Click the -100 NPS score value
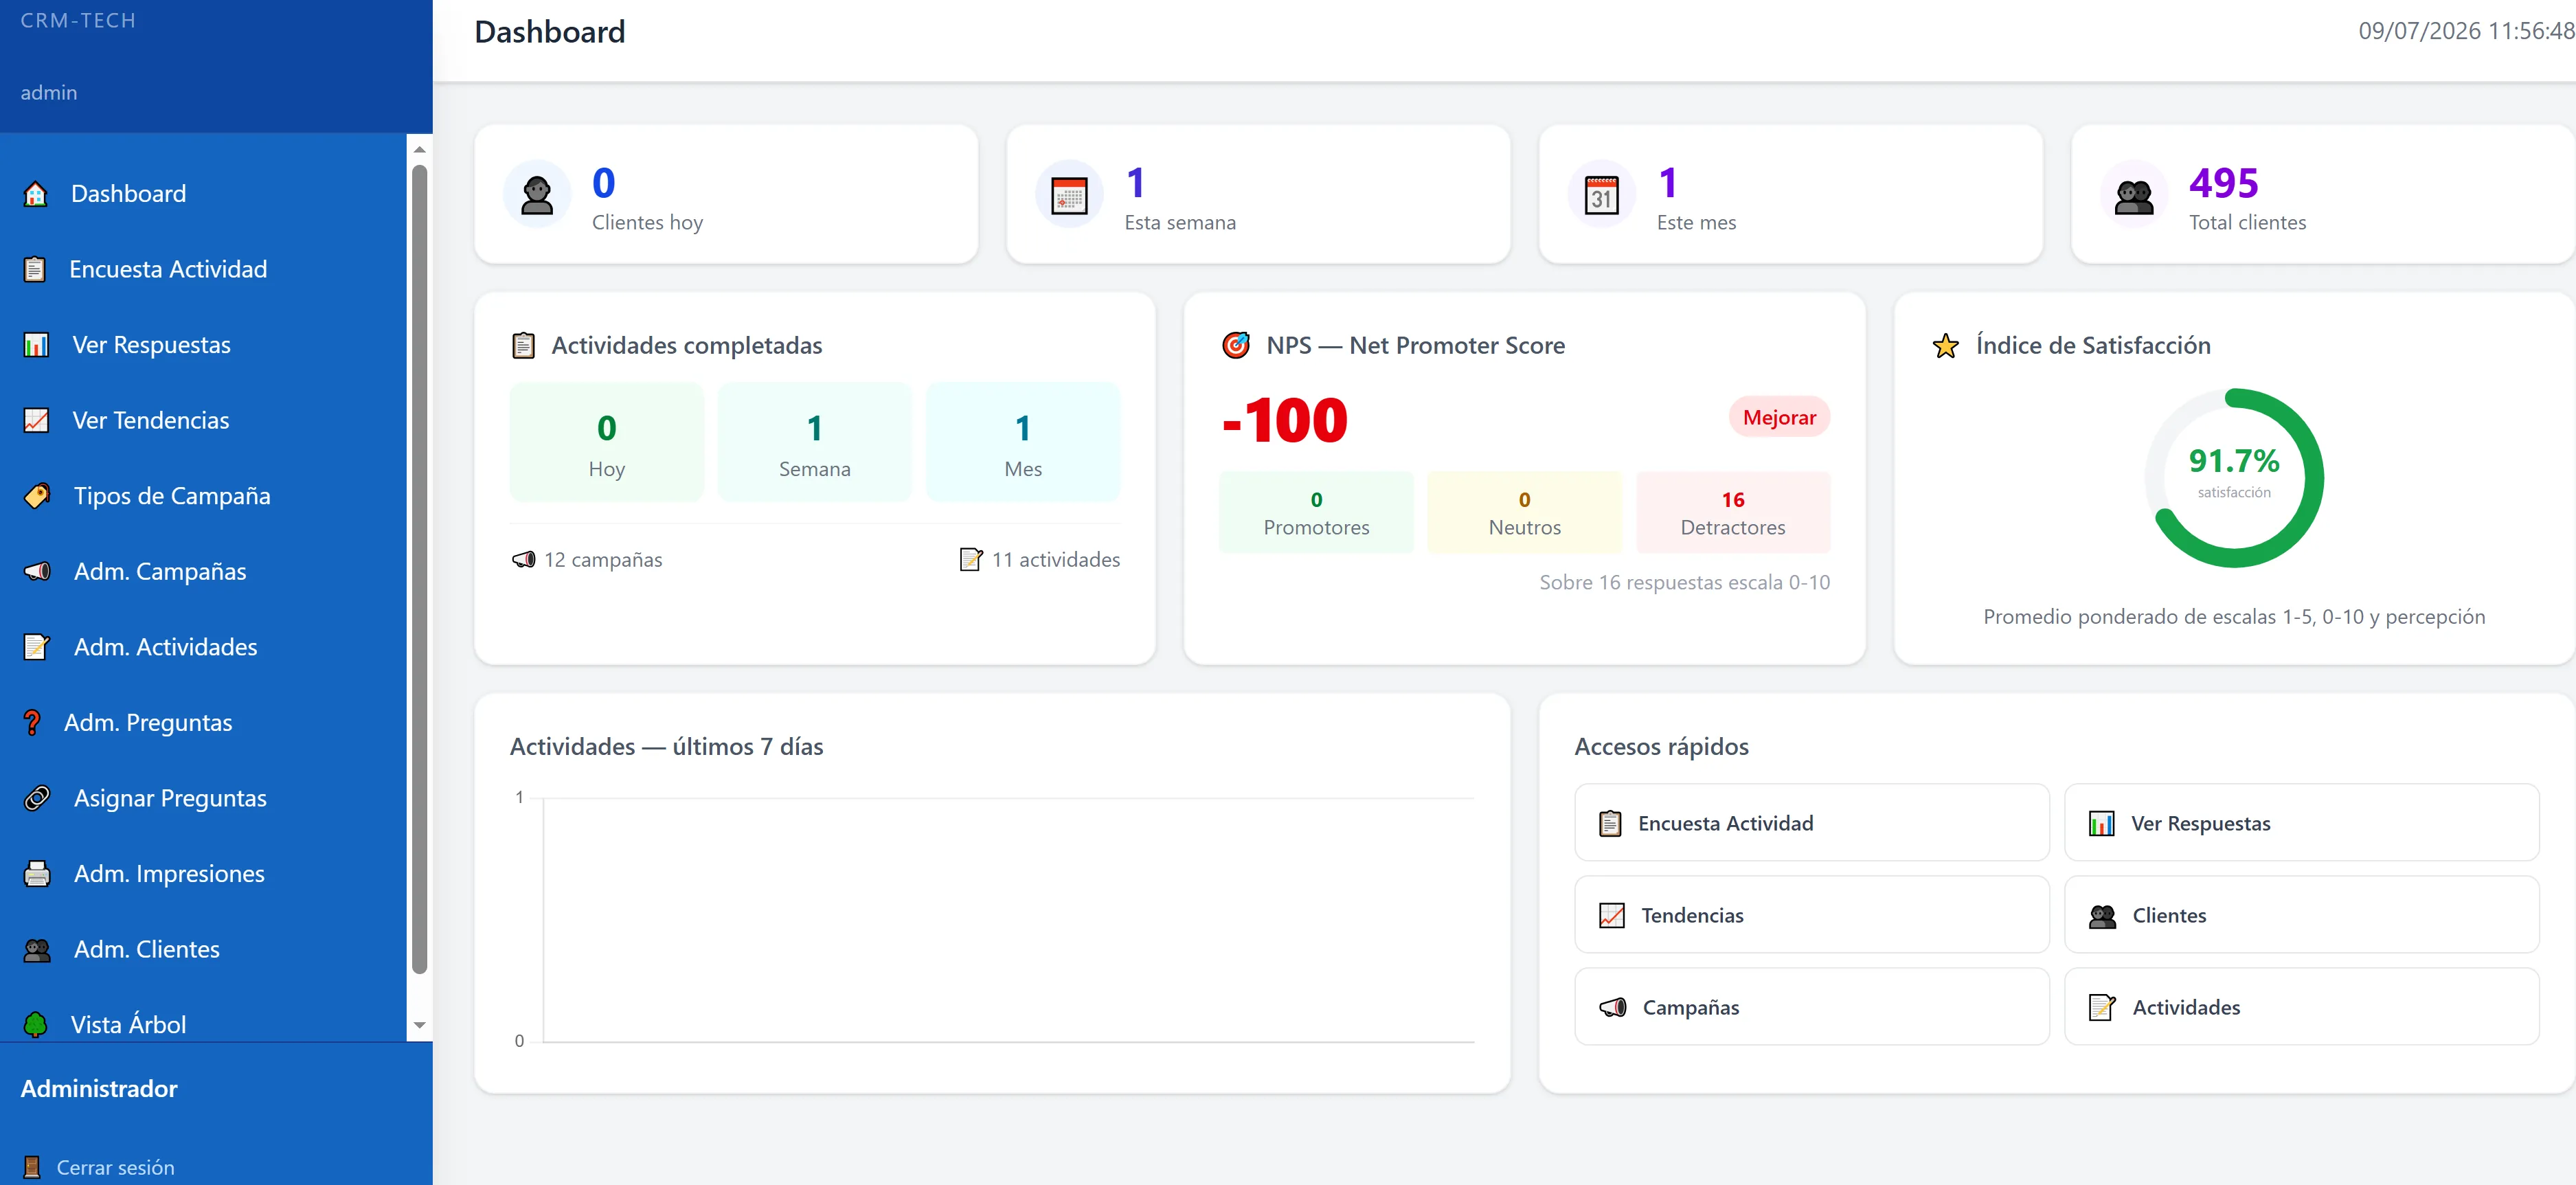This screenshot has height=1185, width=2576. tap(1285, 420)
